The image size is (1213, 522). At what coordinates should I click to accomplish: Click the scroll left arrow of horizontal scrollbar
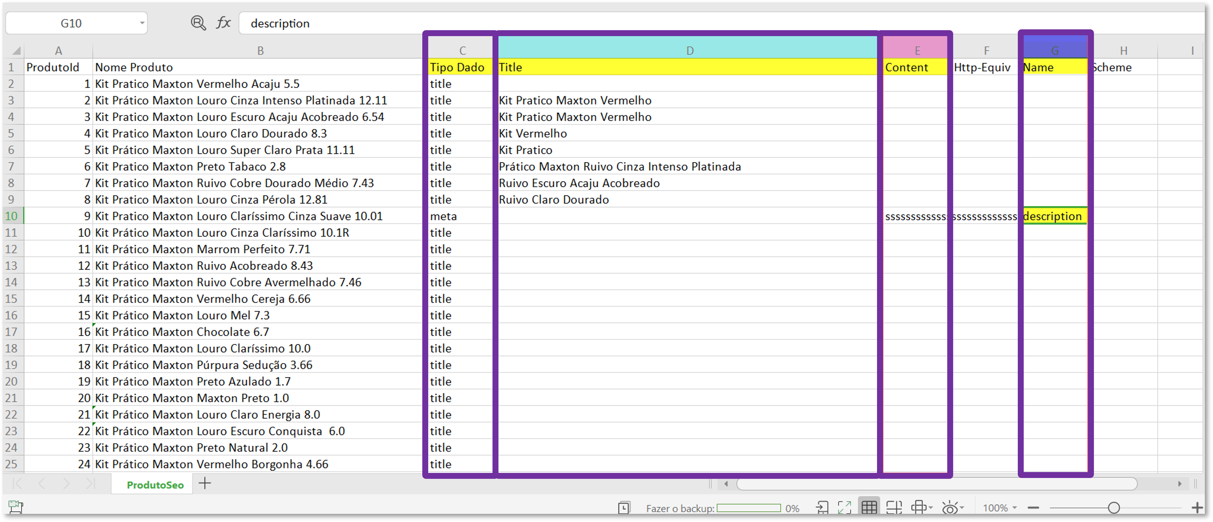point(727,483)
